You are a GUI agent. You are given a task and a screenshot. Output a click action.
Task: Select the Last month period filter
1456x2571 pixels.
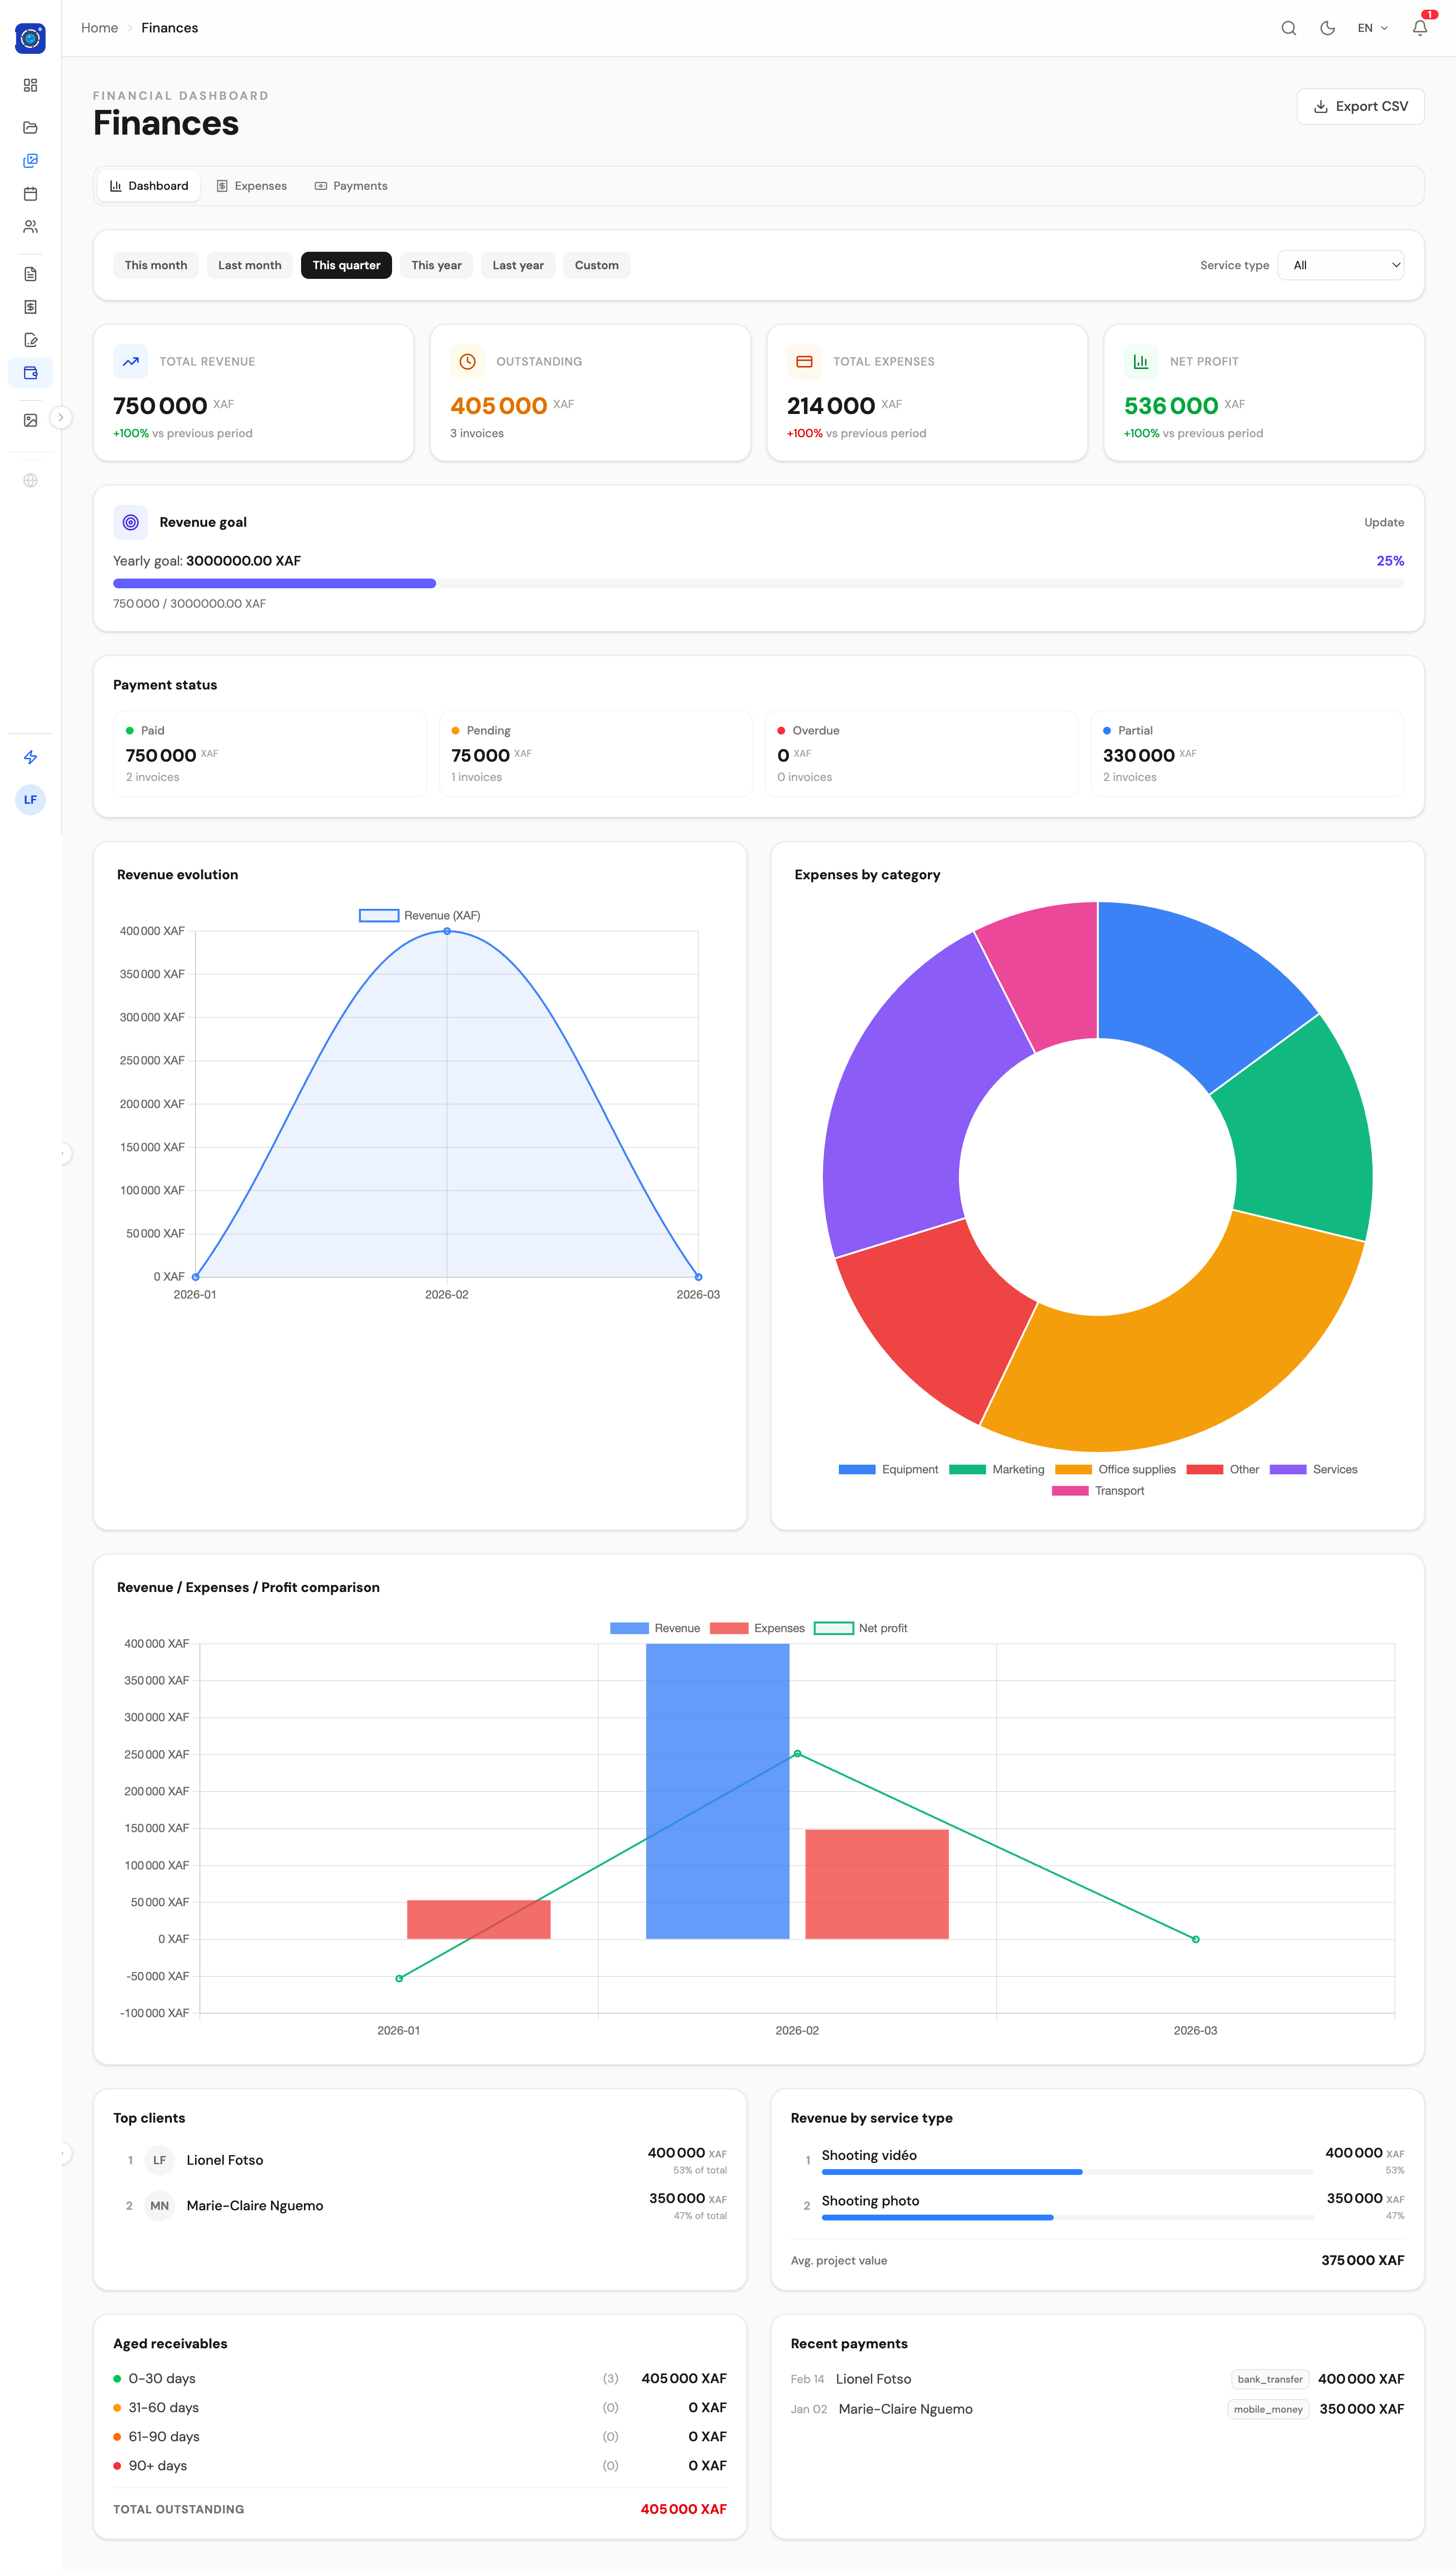click(x=249, y=265)
